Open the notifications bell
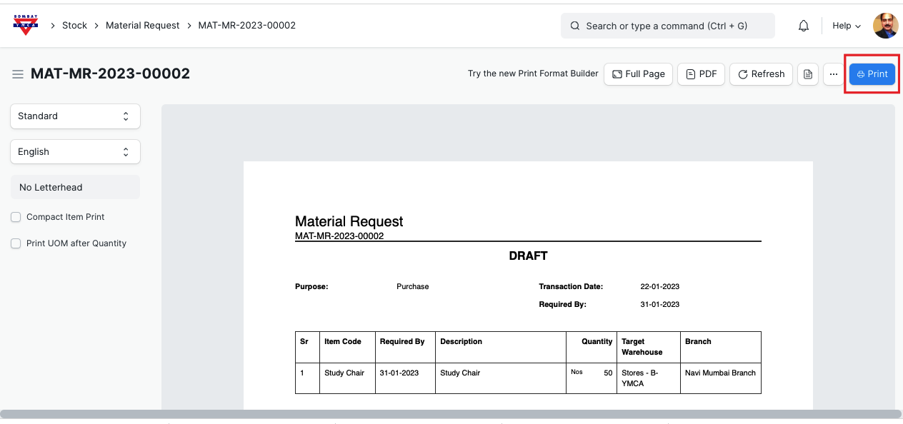903x424 pixels. 804,26
